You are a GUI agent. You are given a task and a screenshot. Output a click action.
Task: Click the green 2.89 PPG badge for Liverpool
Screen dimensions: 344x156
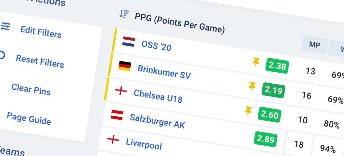[x=266, y=139]
